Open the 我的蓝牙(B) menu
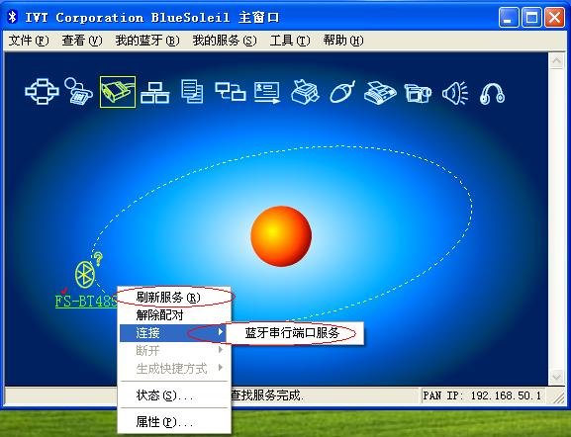The image size is (571, 437). (x=147, y=40)
